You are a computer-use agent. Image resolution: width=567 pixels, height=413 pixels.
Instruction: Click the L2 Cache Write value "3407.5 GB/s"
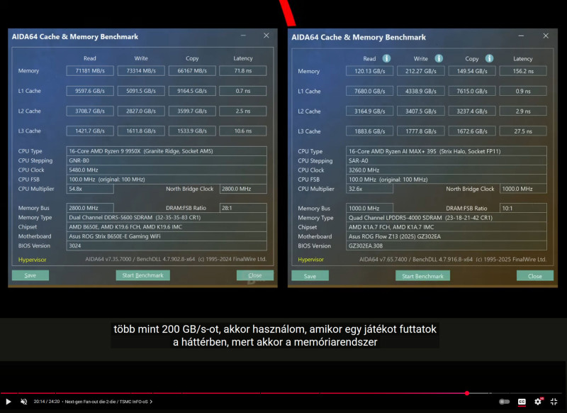pos(421,111)
